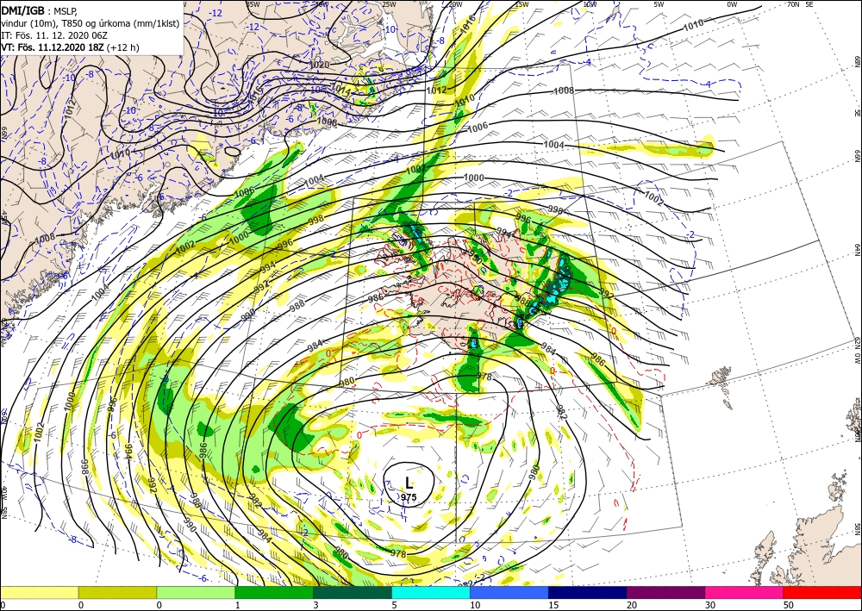Click the '10W' longitude label
The height and width of the screenshot is (611, 862).
point(590,4)
